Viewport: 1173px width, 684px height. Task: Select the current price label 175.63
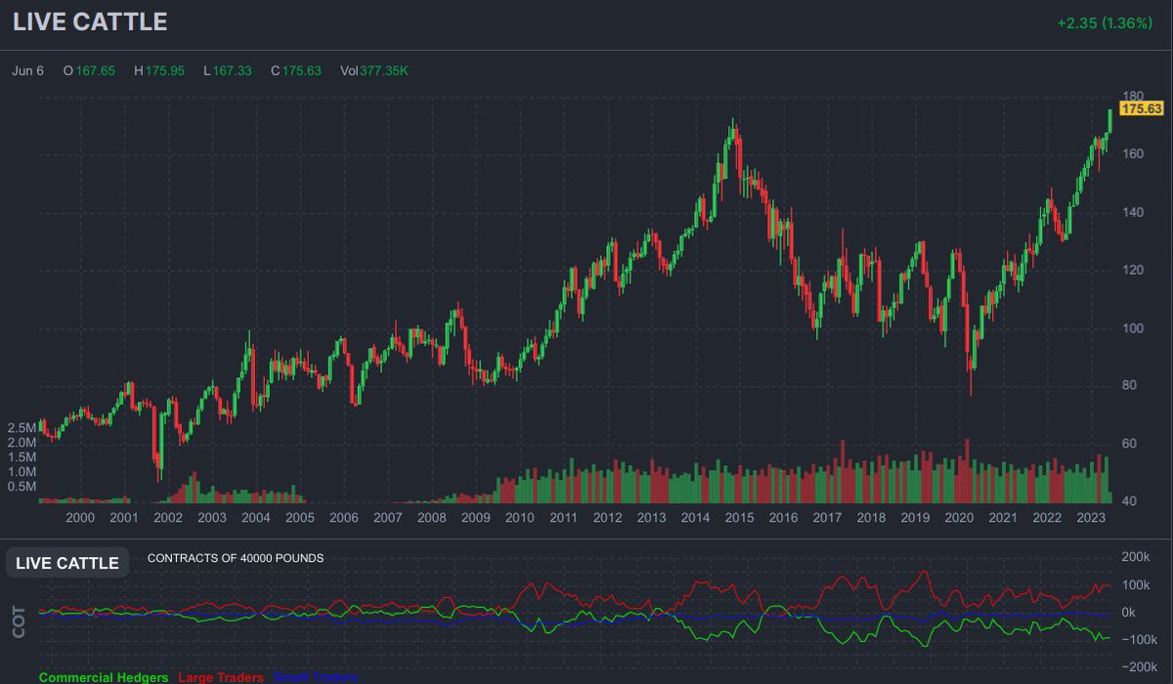[x=1140, y=110]
